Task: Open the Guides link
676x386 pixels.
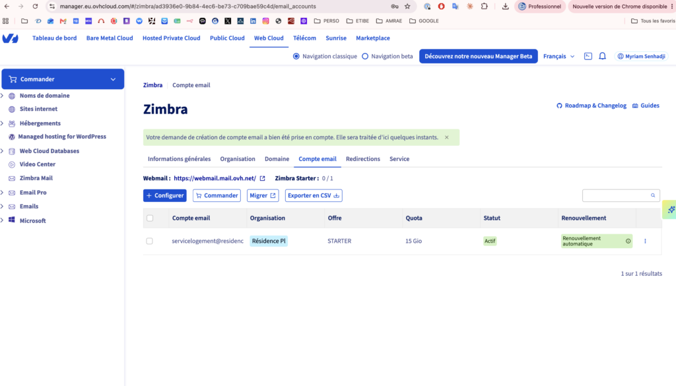Action: [646, 106]
